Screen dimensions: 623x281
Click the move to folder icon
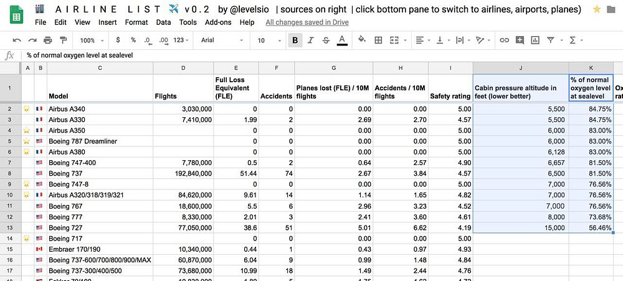[x=612, y=9]
